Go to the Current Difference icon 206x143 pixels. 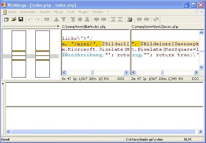point(80,20)
